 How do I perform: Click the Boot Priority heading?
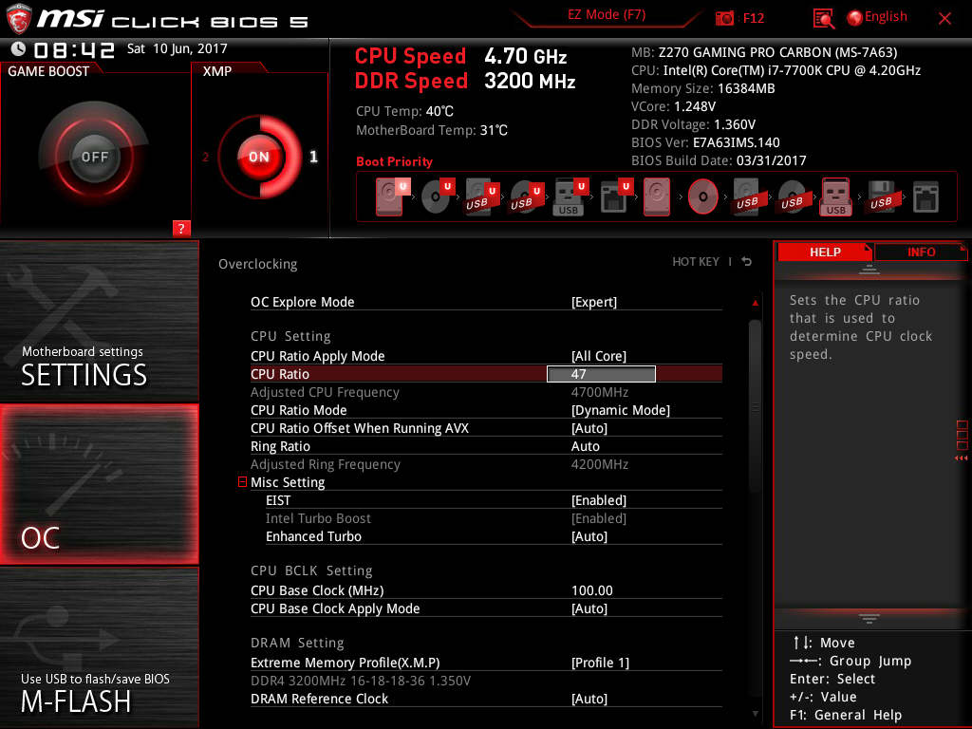pos(394,161)
